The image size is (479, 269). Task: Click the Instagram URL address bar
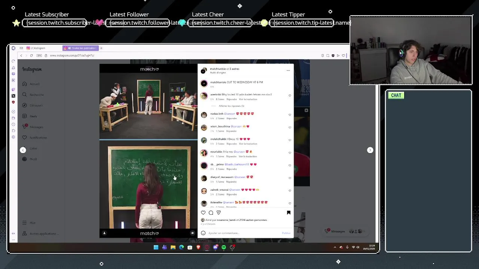click(72, 56)
